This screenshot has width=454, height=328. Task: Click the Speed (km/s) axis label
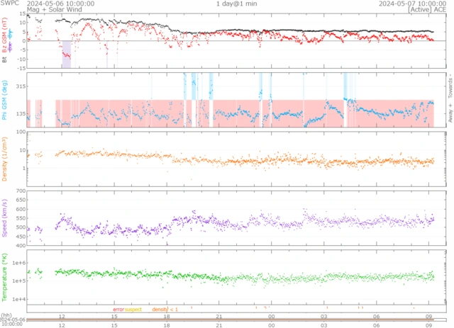[x=6, y=217]
